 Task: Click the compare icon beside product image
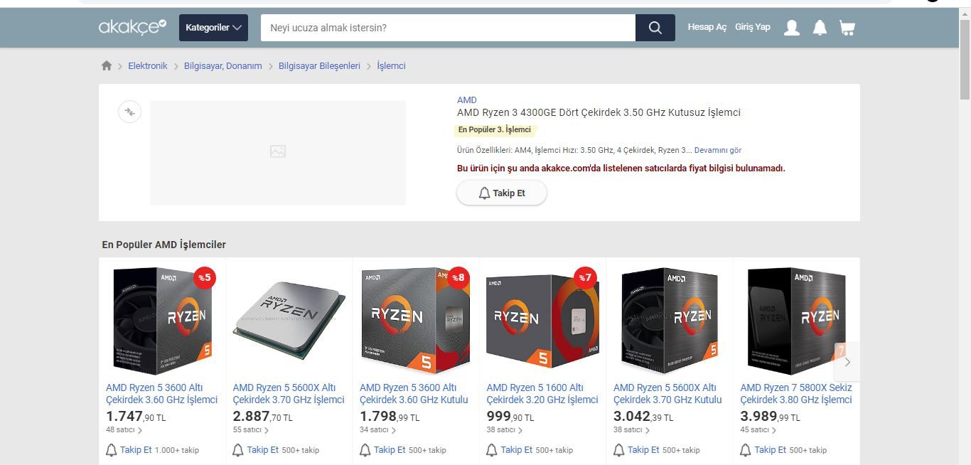tap(129, 112)
